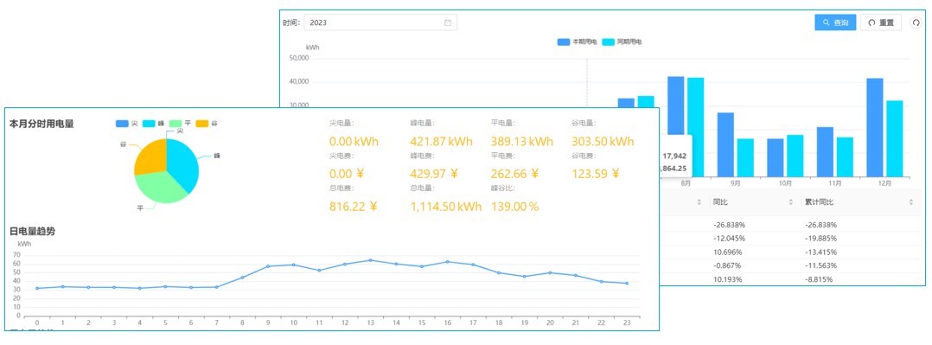The width and height of the screenshot is (932, 345).
Task: Click the 重置 reset button
Action: 881,22
